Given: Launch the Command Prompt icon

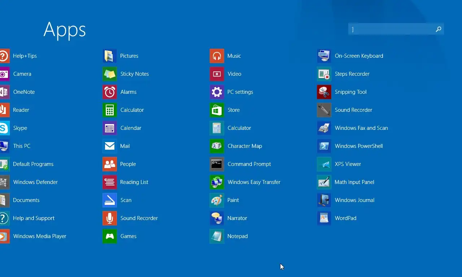Looking at the screenshot, I should click(x=217, y=164).
